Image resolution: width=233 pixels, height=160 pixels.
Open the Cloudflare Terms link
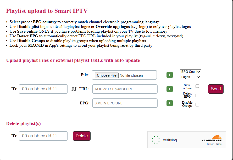[x=219, y=144]
